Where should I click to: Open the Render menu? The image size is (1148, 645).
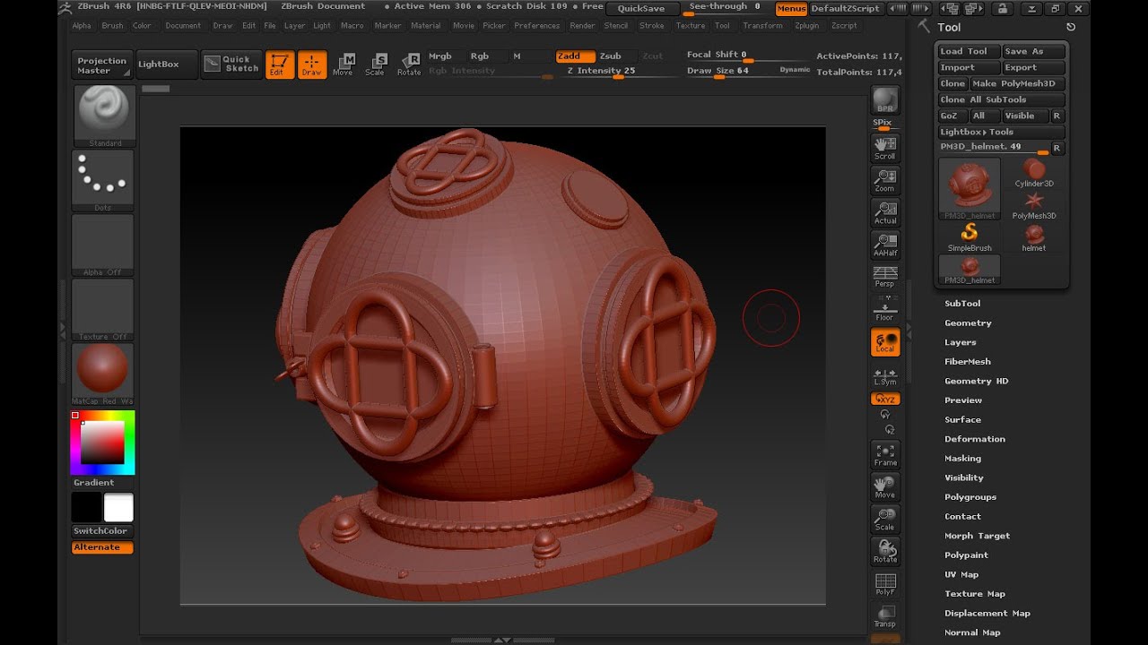(582, 26)
